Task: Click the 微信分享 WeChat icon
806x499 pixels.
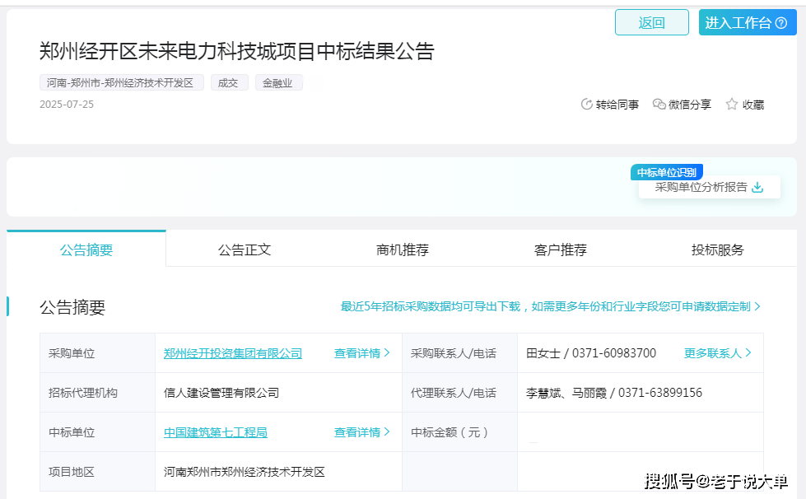Action: pyautogui.click(x=659, y=105)
